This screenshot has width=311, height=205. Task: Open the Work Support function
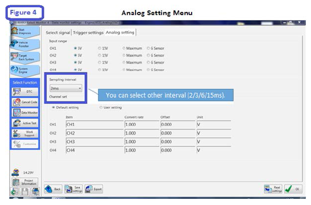(25, 133)
